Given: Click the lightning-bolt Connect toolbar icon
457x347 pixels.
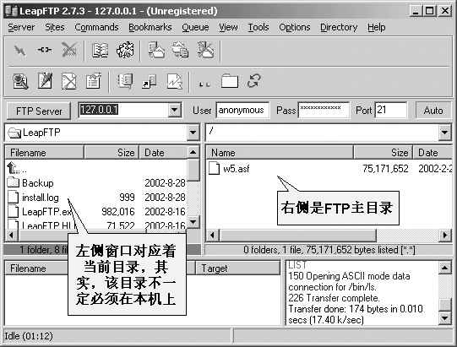Looking at the screenshot, I should point(19,51).
